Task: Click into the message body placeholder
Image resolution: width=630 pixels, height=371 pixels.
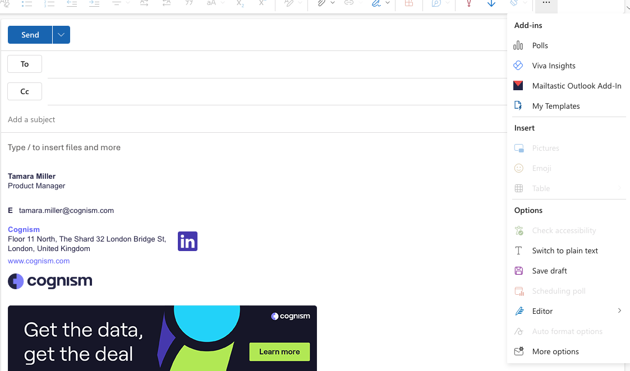Action: pos(65,147)
